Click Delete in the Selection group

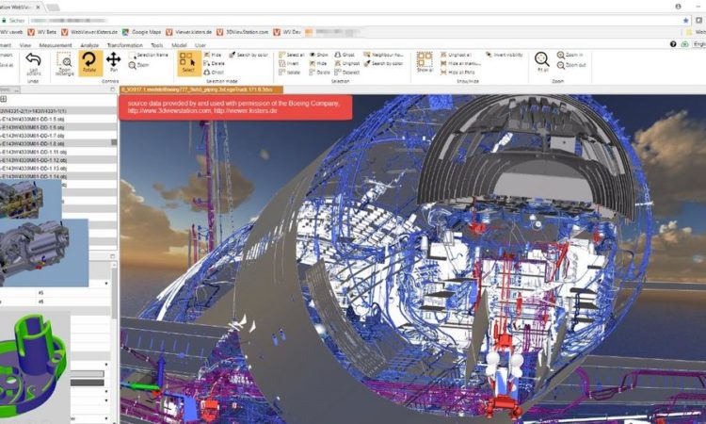[x=320, y=73]
